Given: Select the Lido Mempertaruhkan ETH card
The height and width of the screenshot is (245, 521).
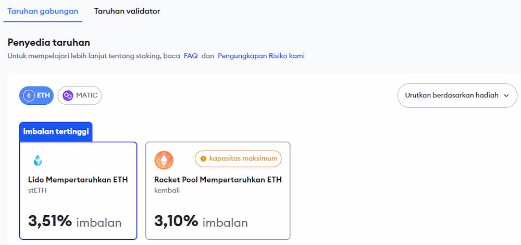Looking at the screenshot, I should [x=78, y=190].
